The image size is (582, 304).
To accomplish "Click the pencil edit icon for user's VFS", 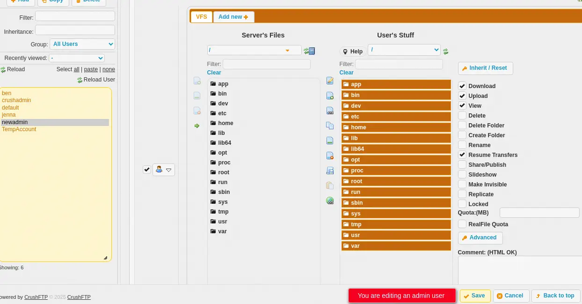I will pyautogui.click(x=330, y=81).
